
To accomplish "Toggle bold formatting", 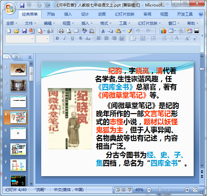I will click(57, 38).
